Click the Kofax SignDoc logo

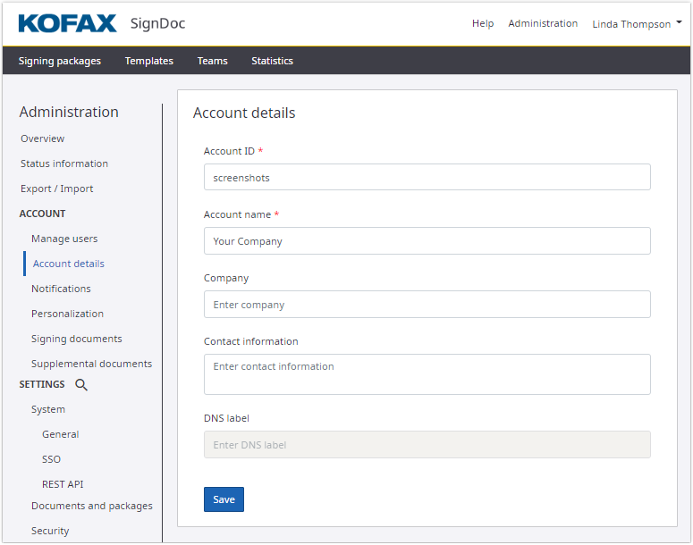point(102,23)
